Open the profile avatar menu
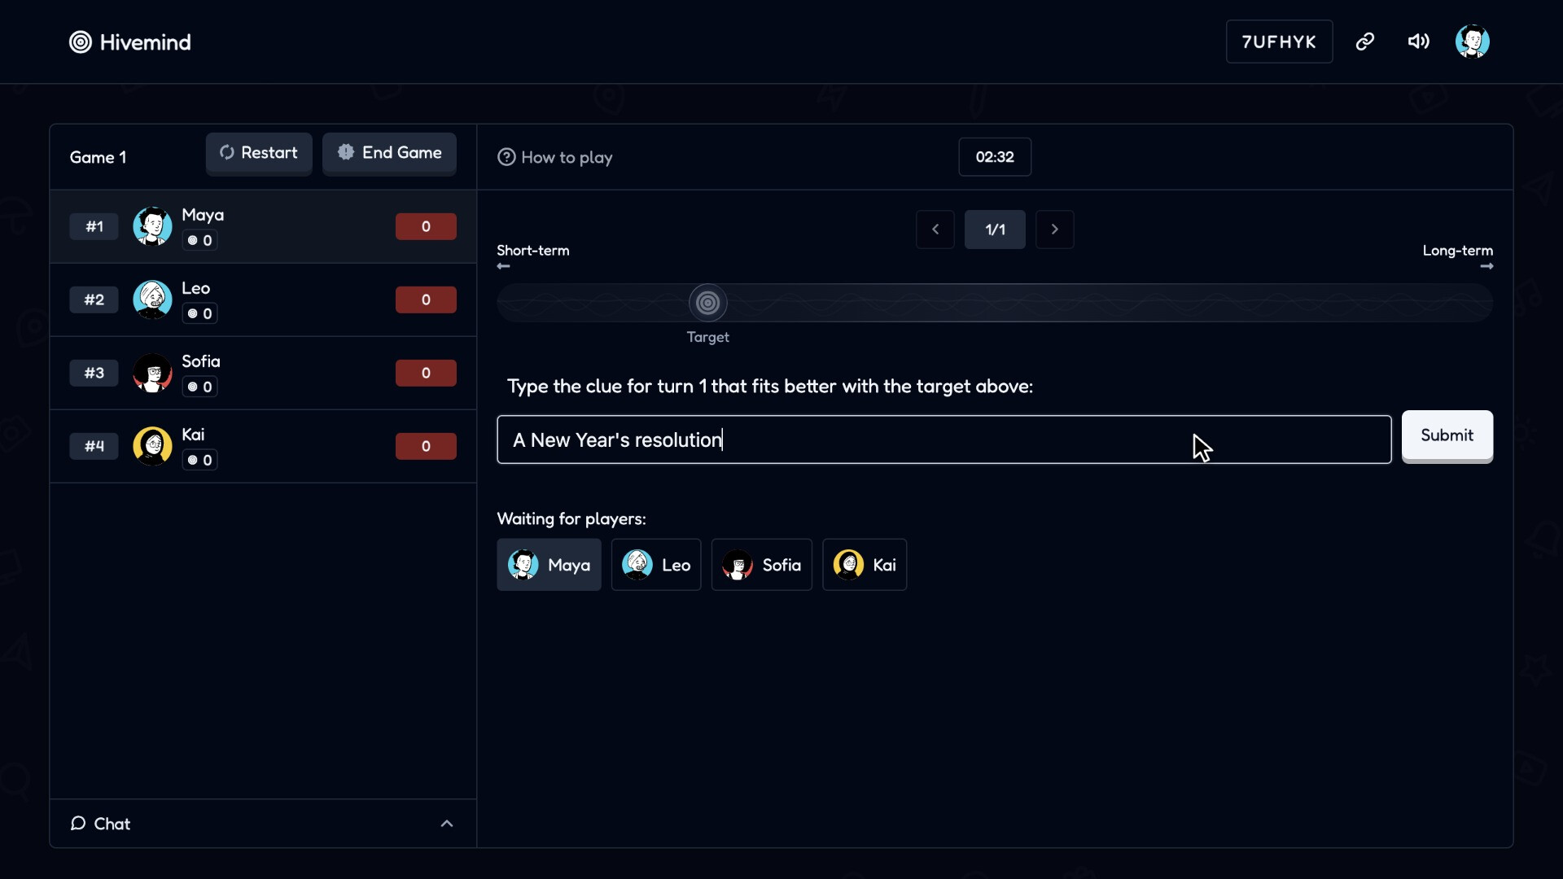This screenshot has height=879, width=1563. (1473, 42)
